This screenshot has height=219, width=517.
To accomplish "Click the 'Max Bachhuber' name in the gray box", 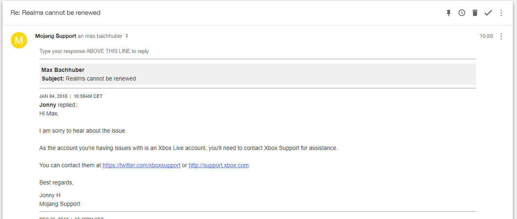I will 63,70.
